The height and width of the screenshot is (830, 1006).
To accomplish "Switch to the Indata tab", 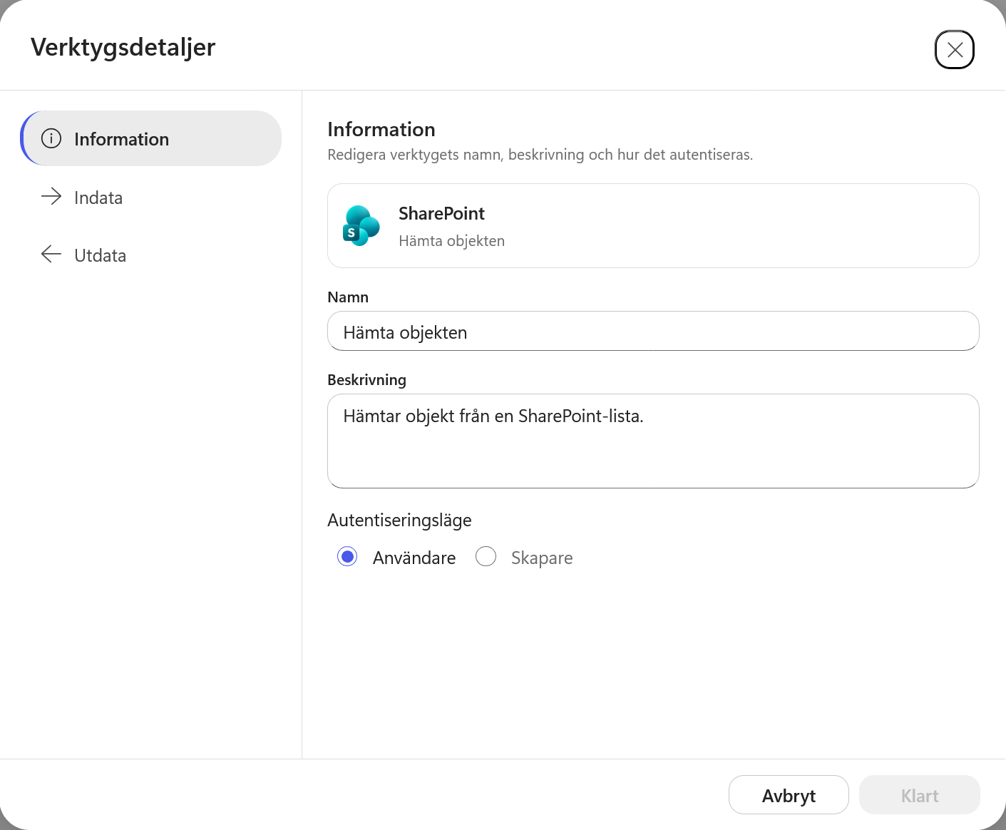I will pyautogui.click(x=151, y=197).
